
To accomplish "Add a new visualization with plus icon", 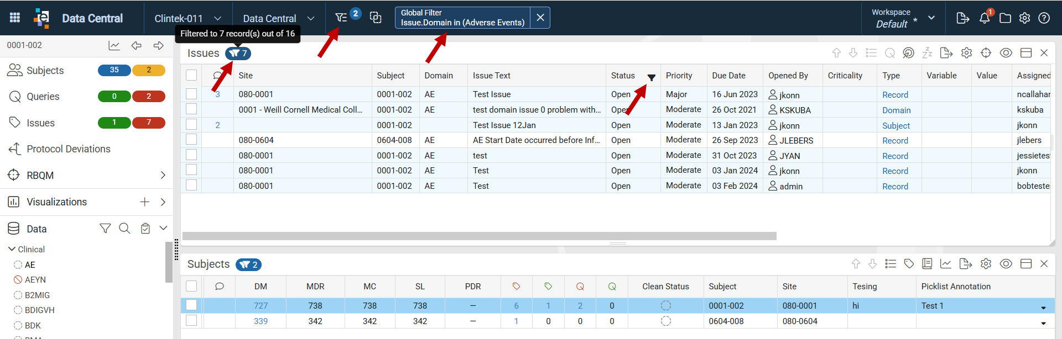I will [x=144, y=202].
